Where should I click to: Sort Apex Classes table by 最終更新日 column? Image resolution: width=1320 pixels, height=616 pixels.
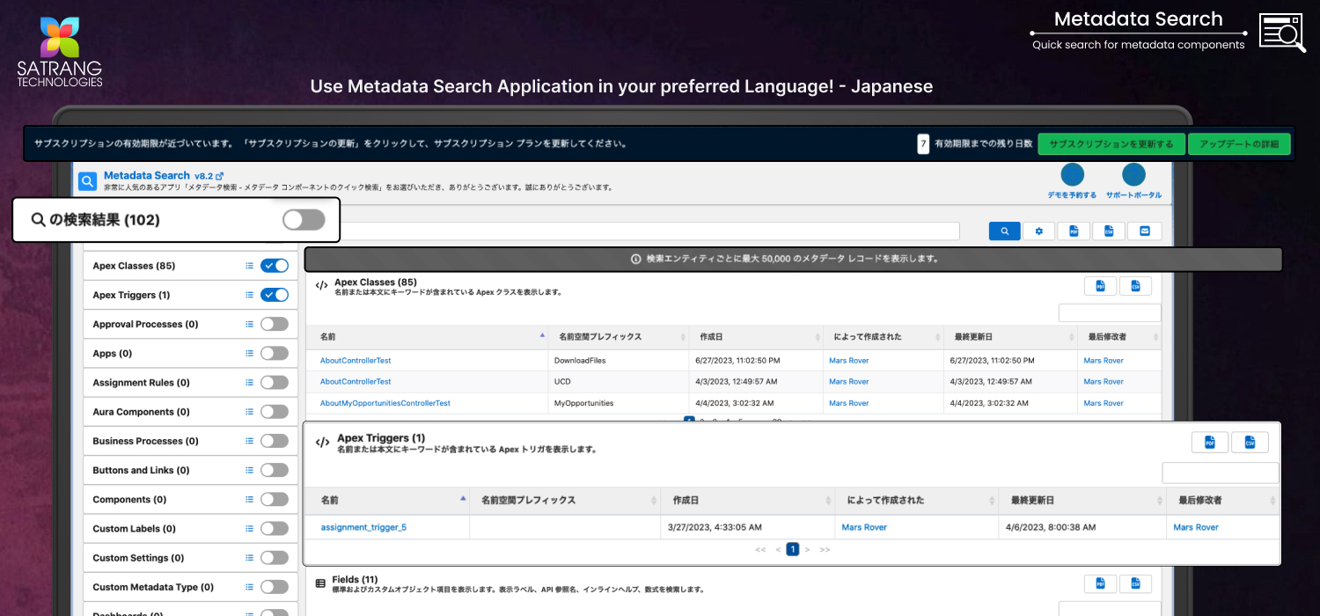[x=1009, y=337]
